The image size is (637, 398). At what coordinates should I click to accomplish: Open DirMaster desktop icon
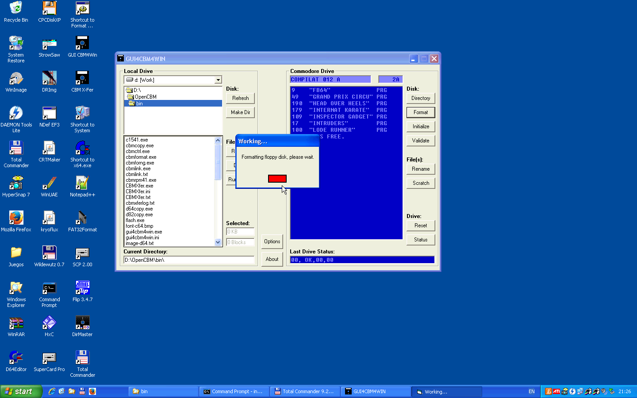click(x=82, y=326)
